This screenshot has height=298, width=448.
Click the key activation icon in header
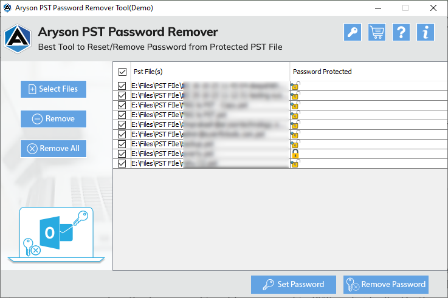pyautogui.click(x=352, y=33)
